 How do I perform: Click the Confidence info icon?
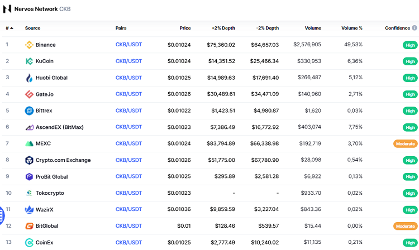tap(414, 28)
